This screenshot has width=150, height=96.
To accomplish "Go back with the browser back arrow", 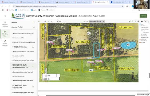I will click(2, 6).
